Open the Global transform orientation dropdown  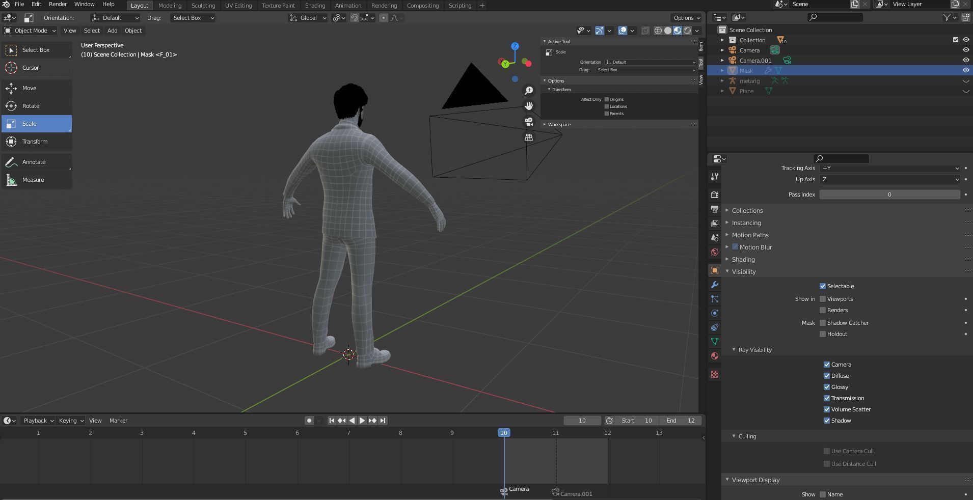click(x=308, y=18)
